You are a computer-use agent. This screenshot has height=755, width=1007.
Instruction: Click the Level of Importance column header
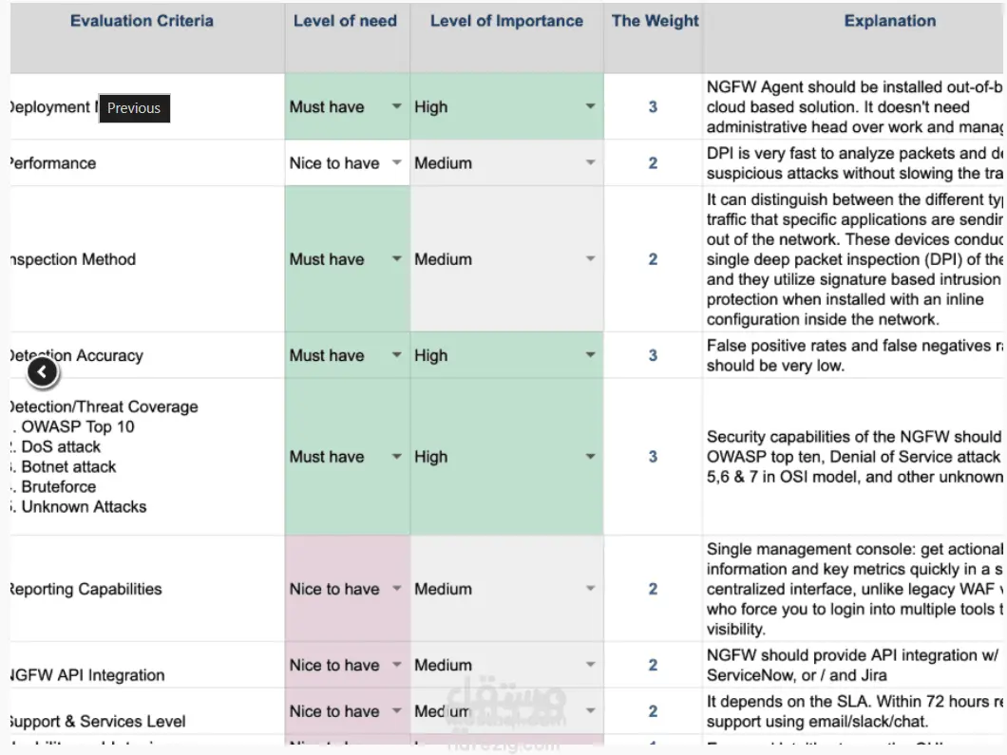click(506, 21)
